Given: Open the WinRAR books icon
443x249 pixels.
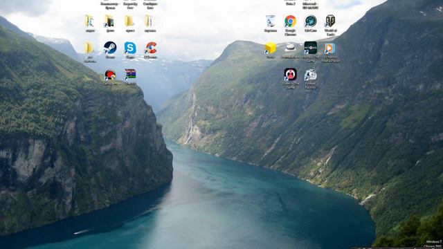Looking at the screenshot, I should [x=130, y=74].
